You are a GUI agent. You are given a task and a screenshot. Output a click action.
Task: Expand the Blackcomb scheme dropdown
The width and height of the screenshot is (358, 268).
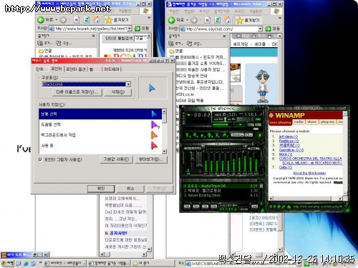click(128, 84)
